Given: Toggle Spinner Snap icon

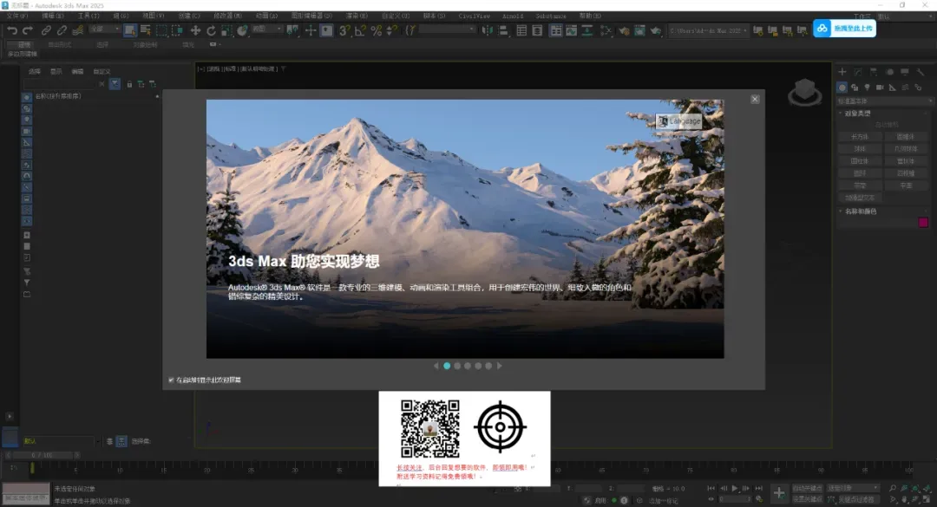Looking at the screenshot, I should pyautogui.click(x=391, y=30).
